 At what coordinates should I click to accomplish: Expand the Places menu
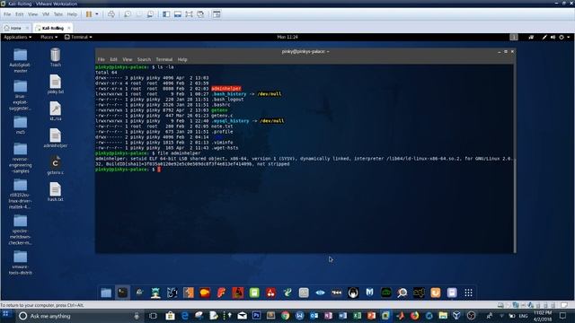pyautogui.click(x=49, y=37)
